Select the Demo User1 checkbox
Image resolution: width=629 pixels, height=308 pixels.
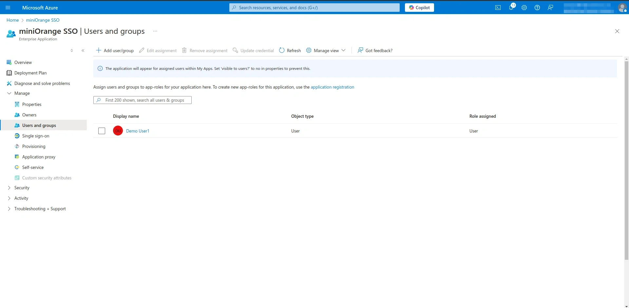point(102,131)
